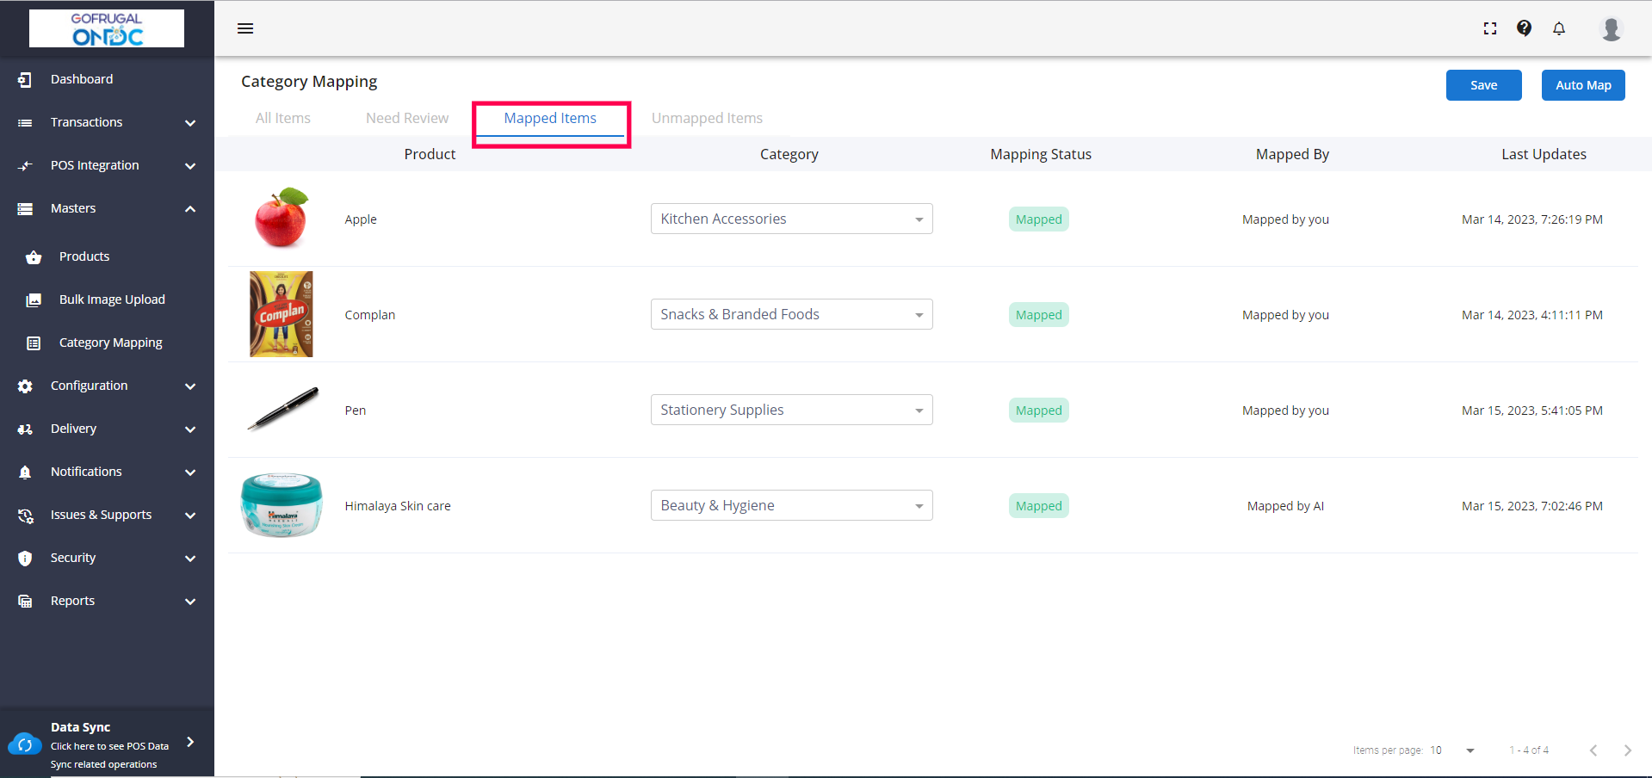
Task: Go to next page arrow
Action: click(1627, 750)
